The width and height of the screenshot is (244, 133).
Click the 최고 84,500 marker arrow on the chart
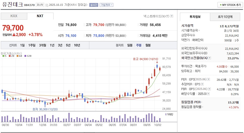click(157, 62)
